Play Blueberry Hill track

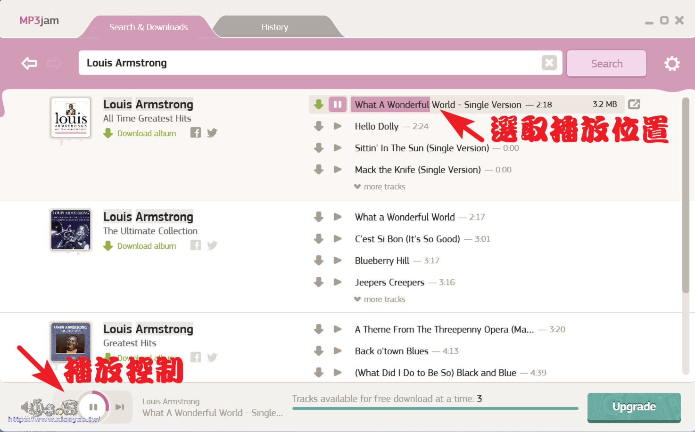click(338, 261)
